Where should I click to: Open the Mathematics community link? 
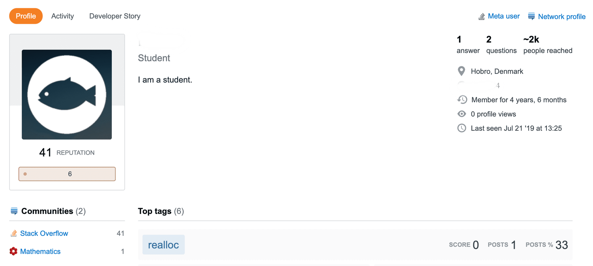pyautogui.click(x=40, y=252)
